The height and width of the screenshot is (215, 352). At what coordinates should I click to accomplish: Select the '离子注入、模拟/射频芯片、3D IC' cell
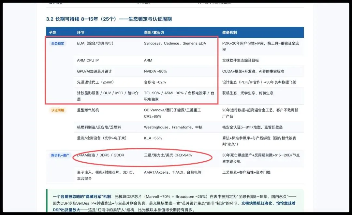tap(106, 175)
